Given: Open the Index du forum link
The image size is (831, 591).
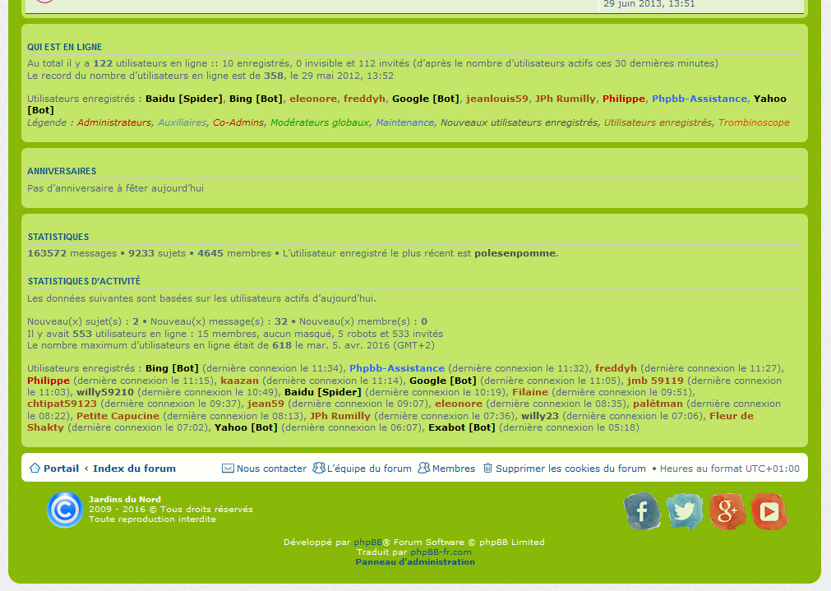Looking at the screenshot, I should [134, 469].
